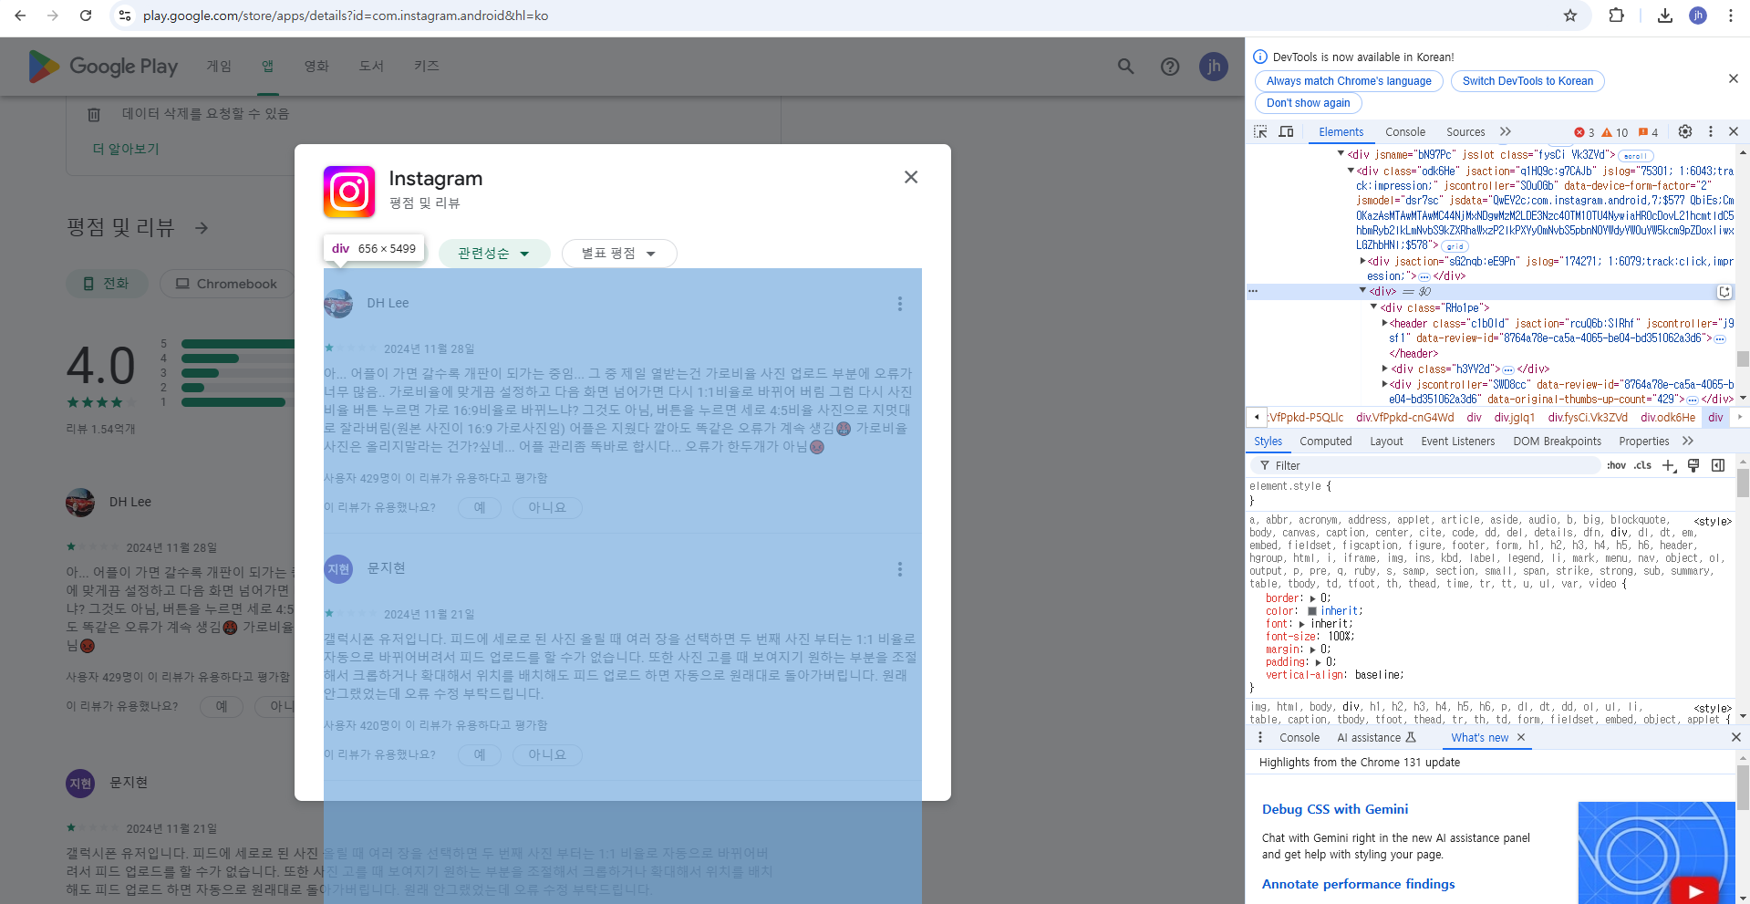Screen dimensions: 1750x904
Task: Dismiss the DevTools language notification
Action: (1734, 79)
